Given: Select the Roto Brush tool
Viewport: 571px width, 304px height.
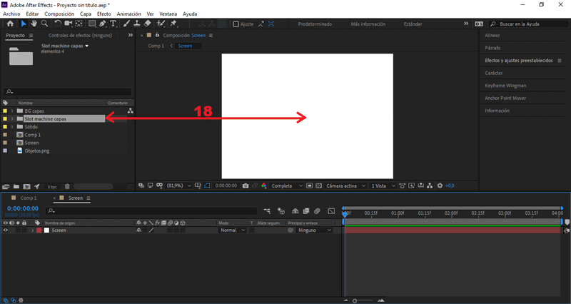Looking at the screenshot, I should point(161,24).
